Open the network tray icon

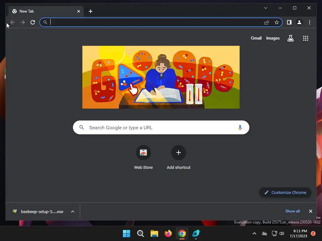pos(274,233)
